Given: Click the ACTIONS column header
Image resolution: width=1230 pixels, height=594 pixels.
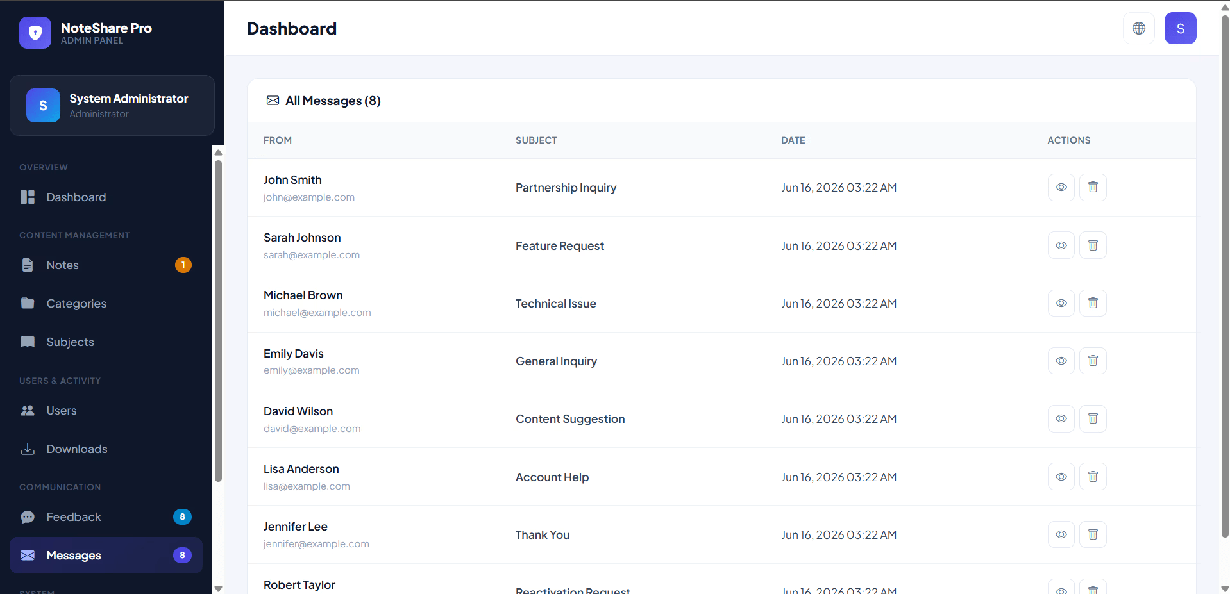Looking at the screenshot, I should point(1069,140).
